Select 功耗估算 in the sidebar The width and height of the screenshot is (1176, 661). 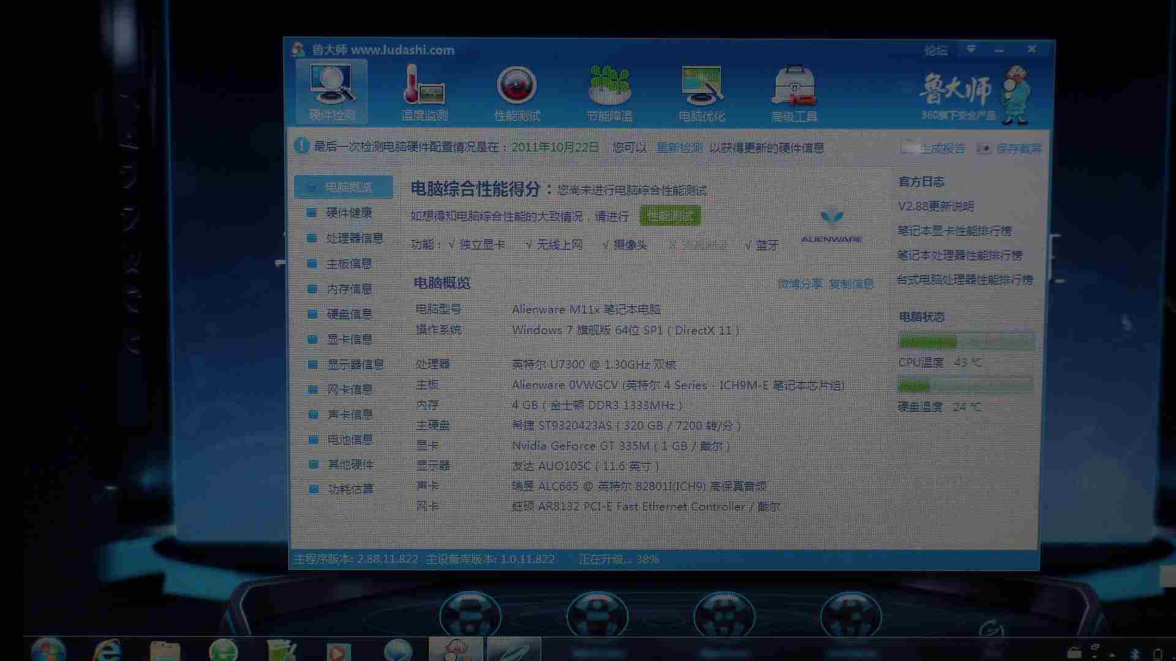[x=341, y=489]
